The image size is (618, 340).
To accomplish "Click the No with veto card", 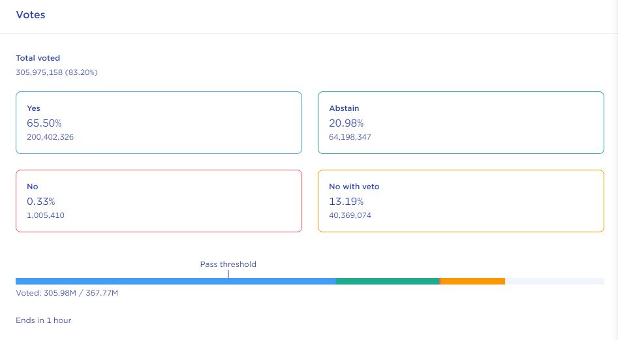I will click(x=461, y=201).
